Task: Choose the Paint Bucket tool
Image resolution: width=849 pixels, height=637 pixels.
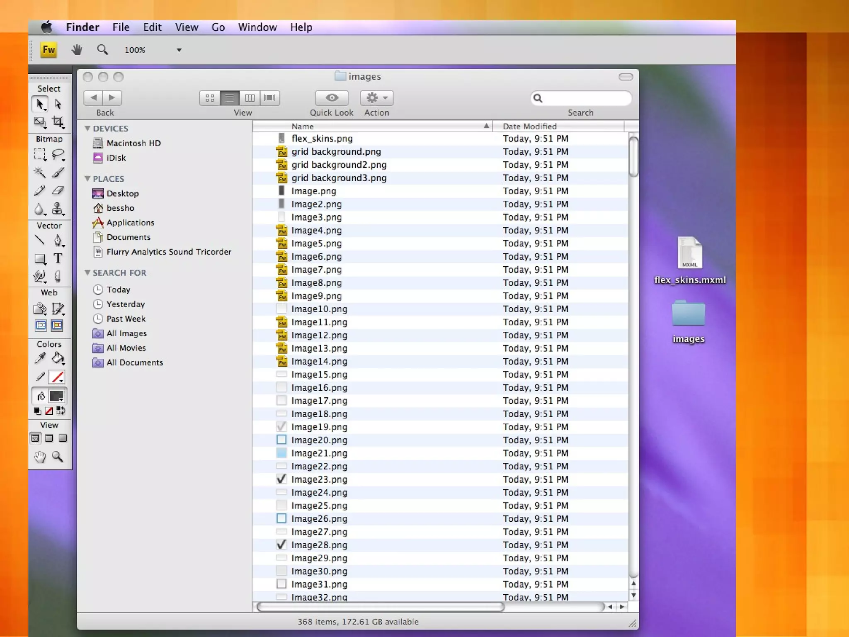Action: tap(58, 358)
